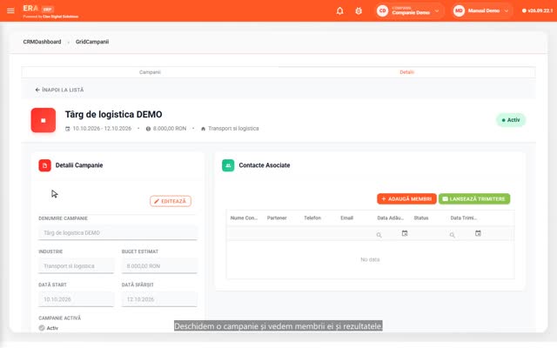Click campaign title Târg de logistica DEMO
The image size is (557, 348).
tap(113, 114)
